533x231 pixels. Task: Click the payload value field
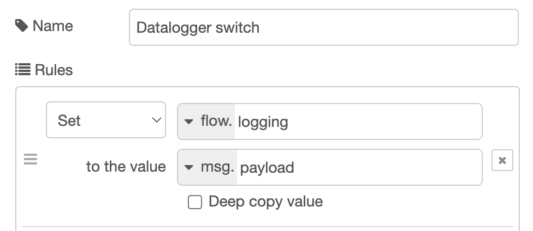[x=359, y=167]
